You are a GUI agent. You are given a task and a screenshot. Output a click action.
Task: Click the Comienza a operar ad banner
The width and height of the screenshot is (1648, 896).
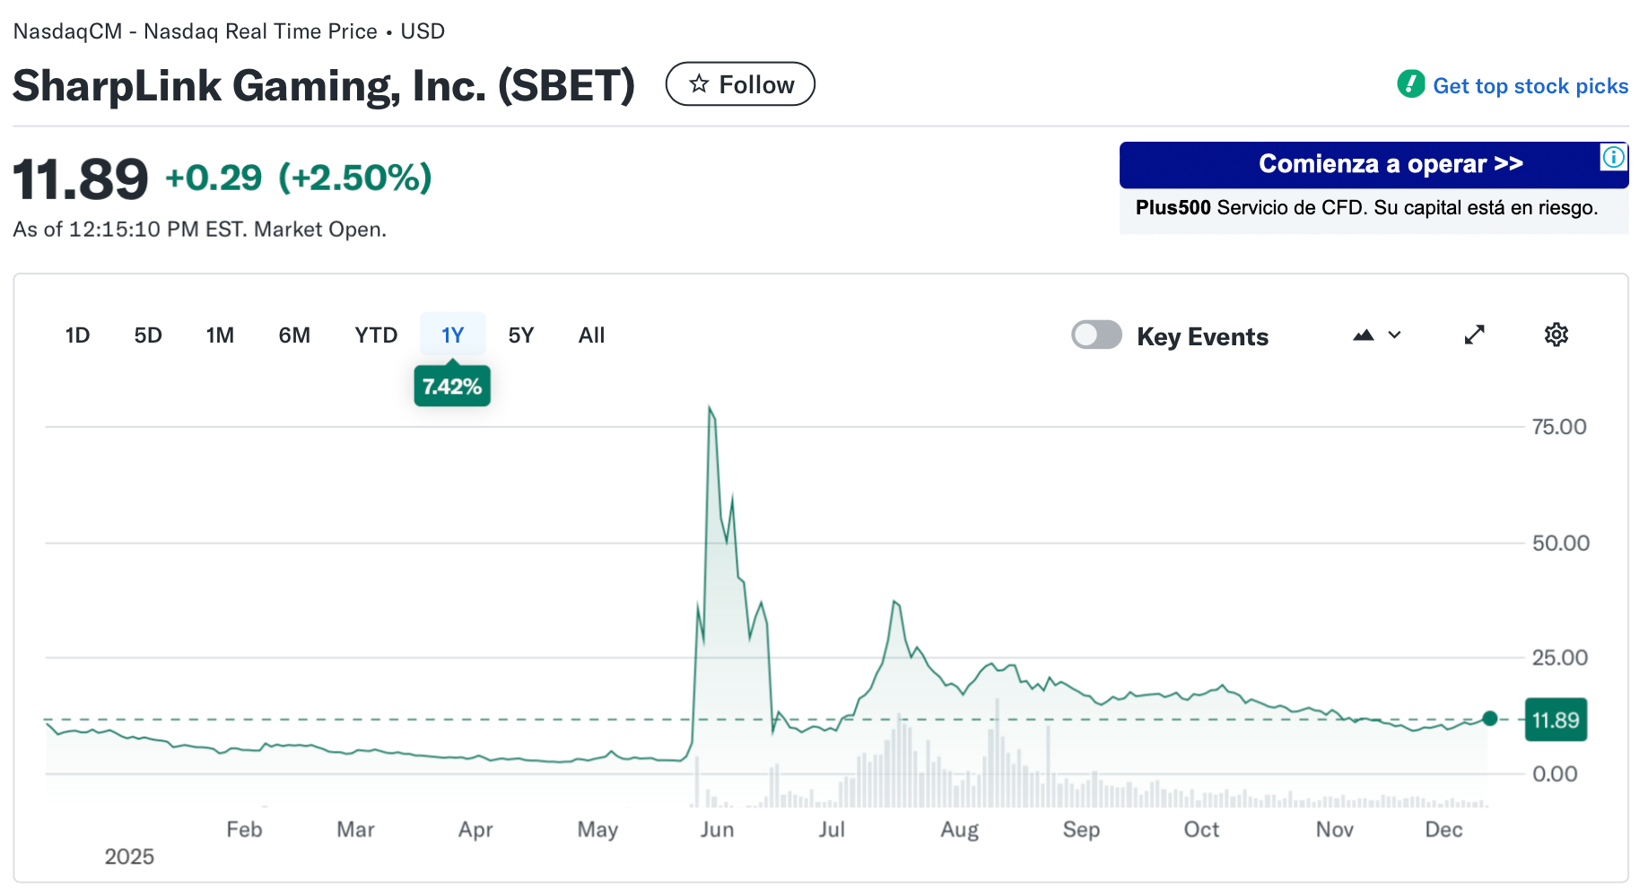tap(1373, 165)
